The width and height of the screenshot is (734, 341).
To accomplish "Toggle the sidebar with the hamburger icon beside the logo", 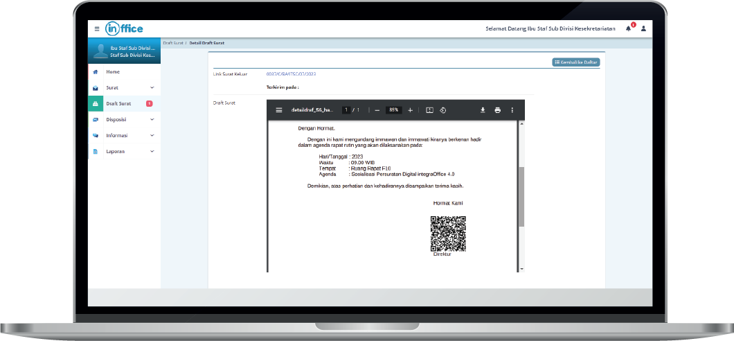I will [97, 28].
